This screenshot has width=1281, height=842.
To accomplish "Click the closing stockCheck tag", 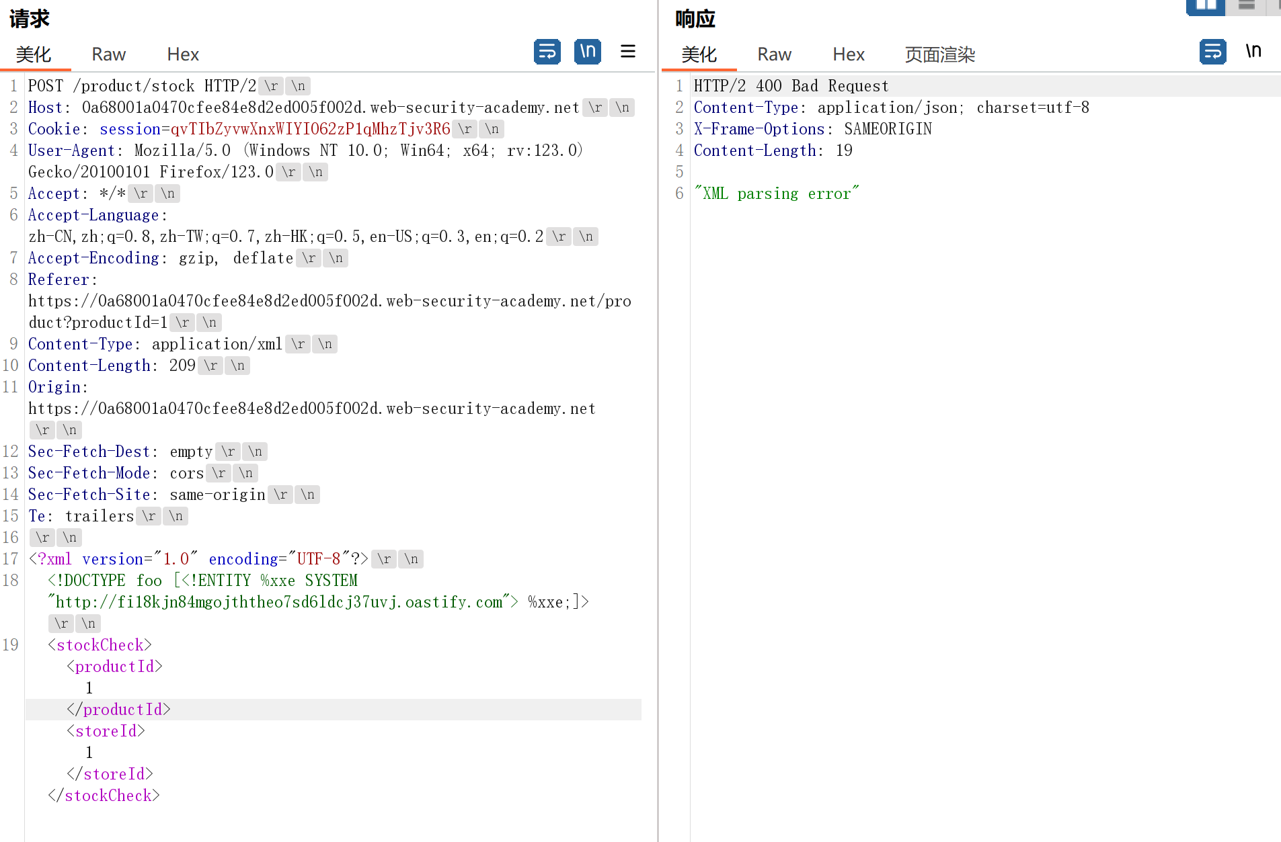I will 104,796.
